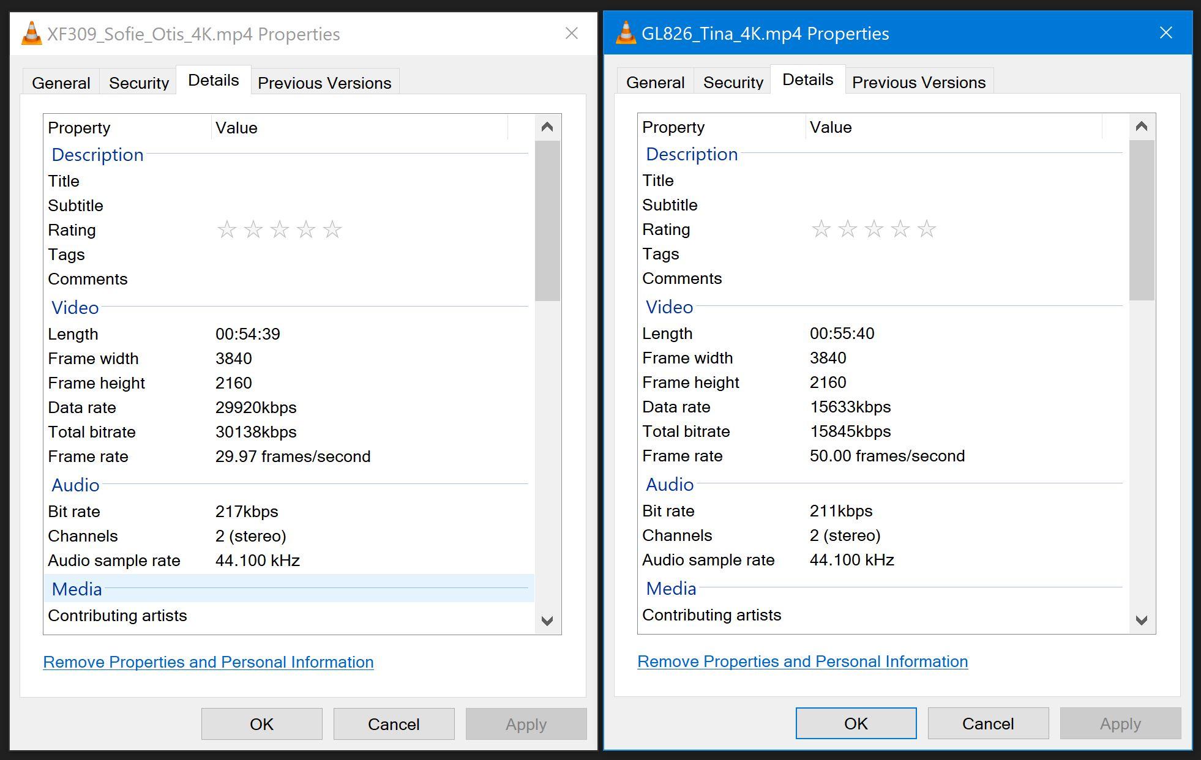
Task: Select Media group header in XF309 list
Action: click(x=77, y=589)
